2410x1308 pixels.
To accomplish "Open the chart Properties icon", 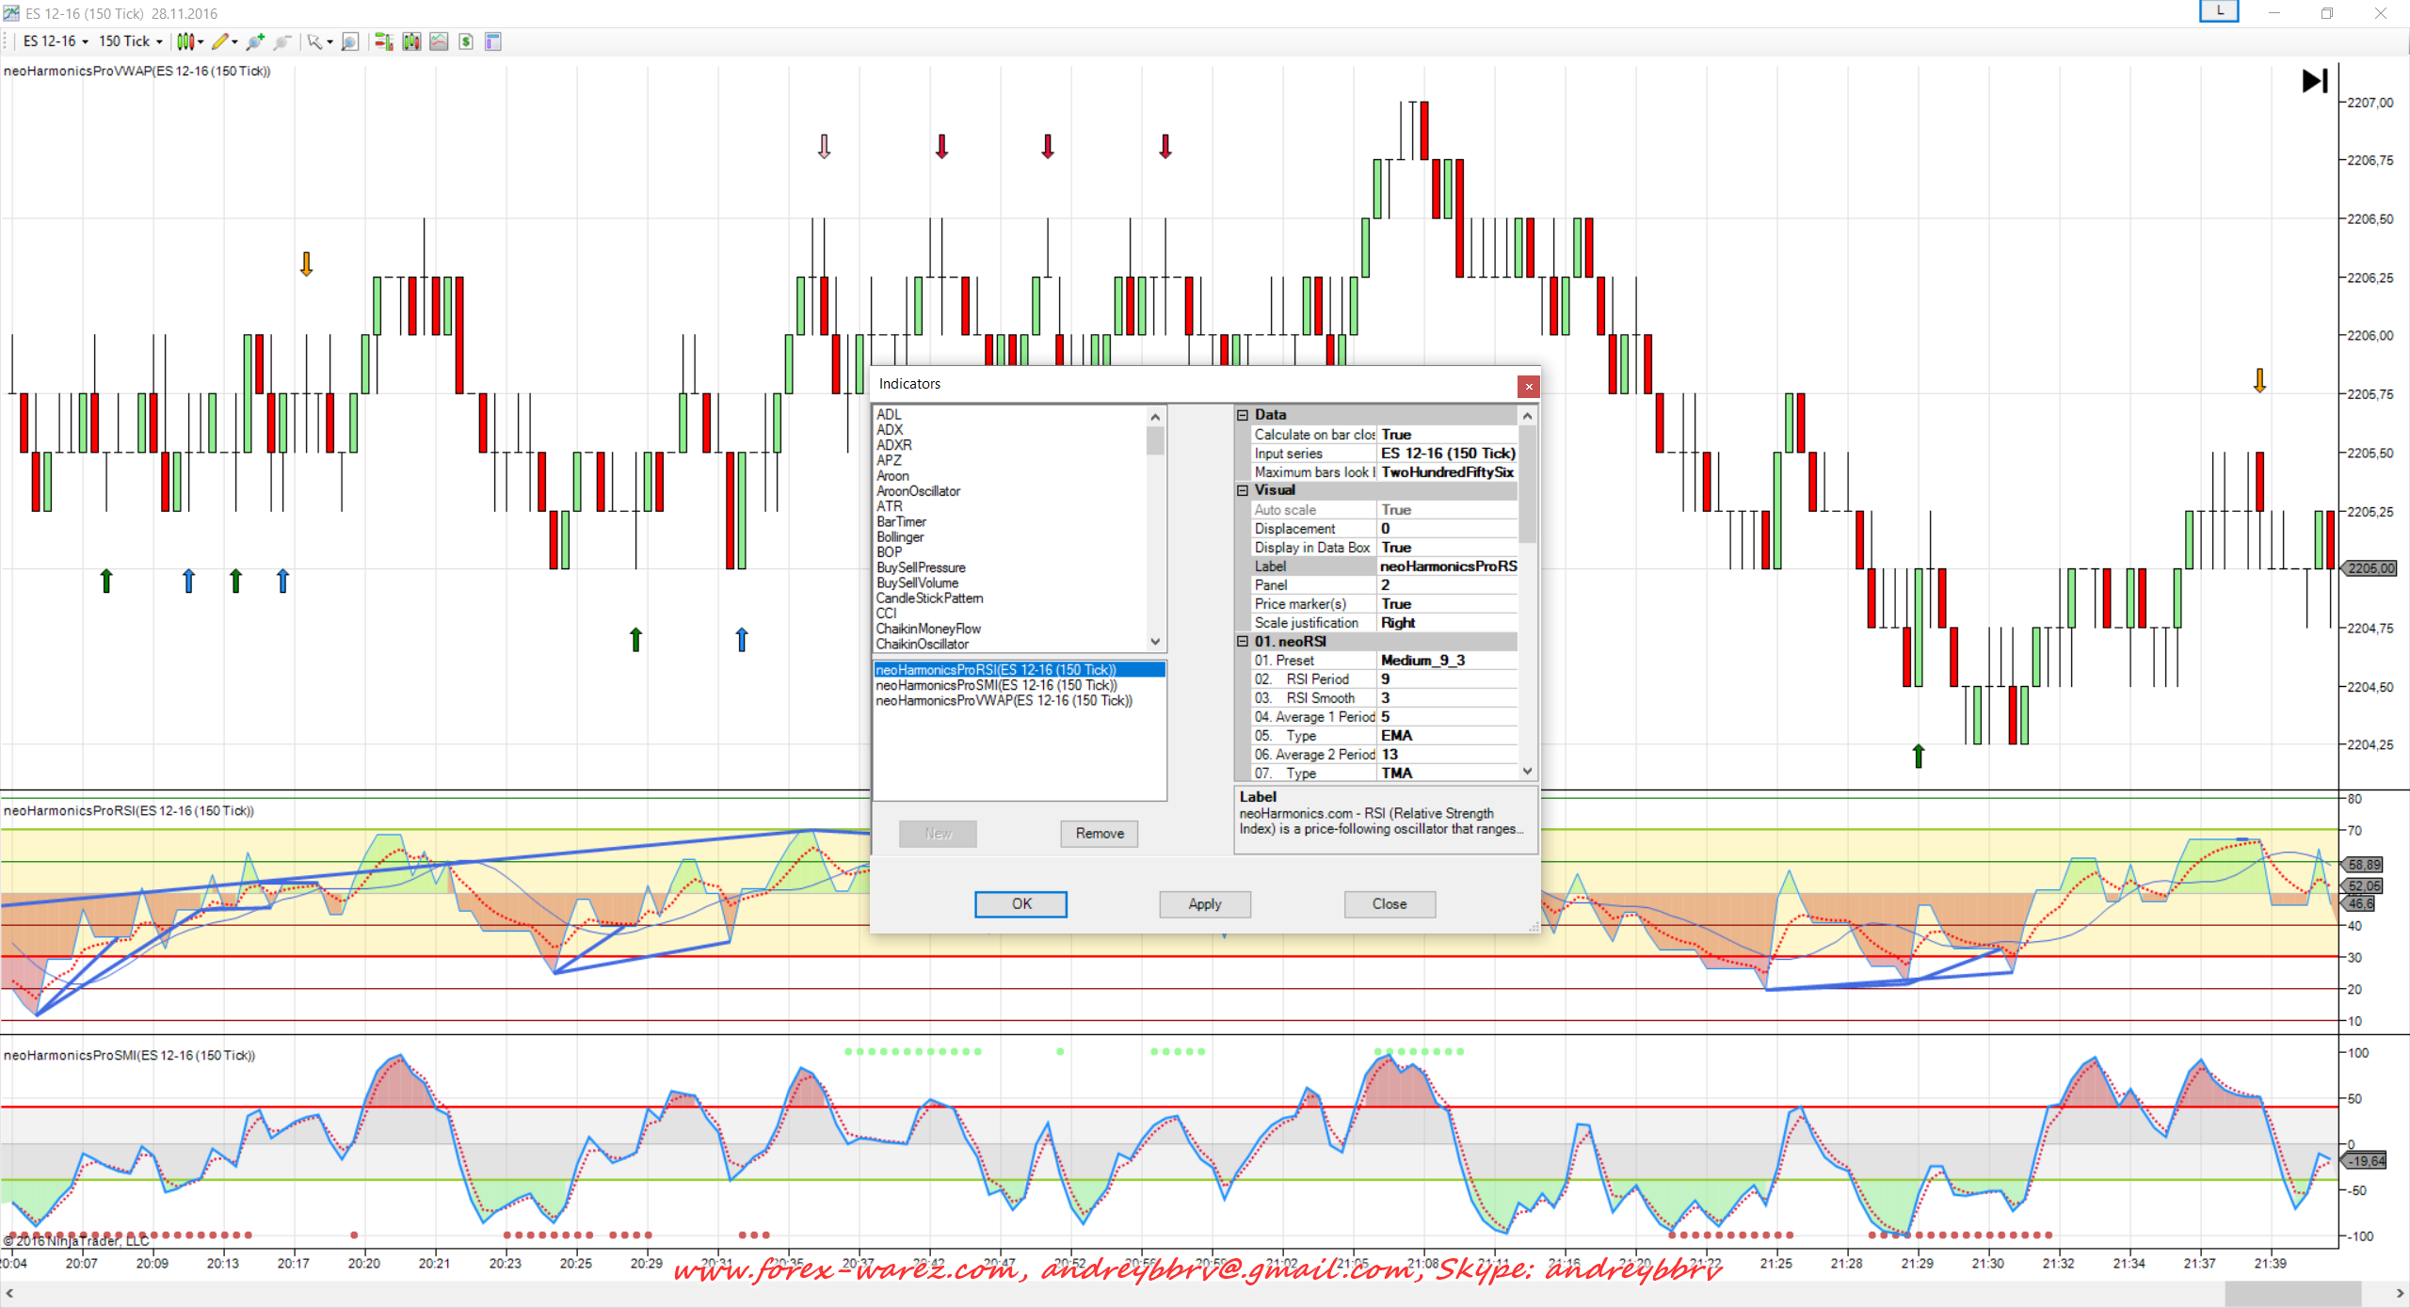I will click(492, 41).
